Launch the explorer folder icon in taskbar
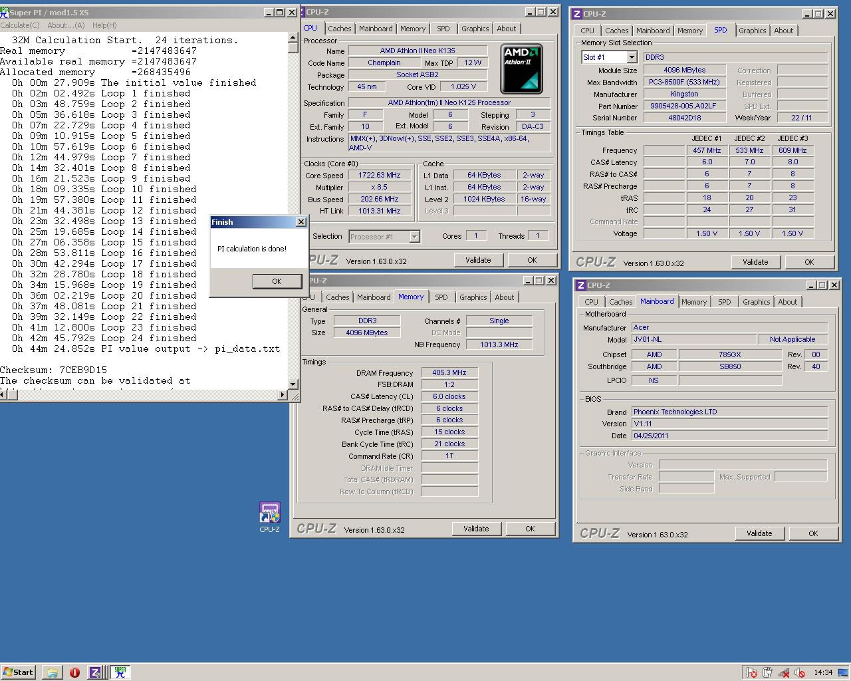The image size is (851, 681). [53, 672]
